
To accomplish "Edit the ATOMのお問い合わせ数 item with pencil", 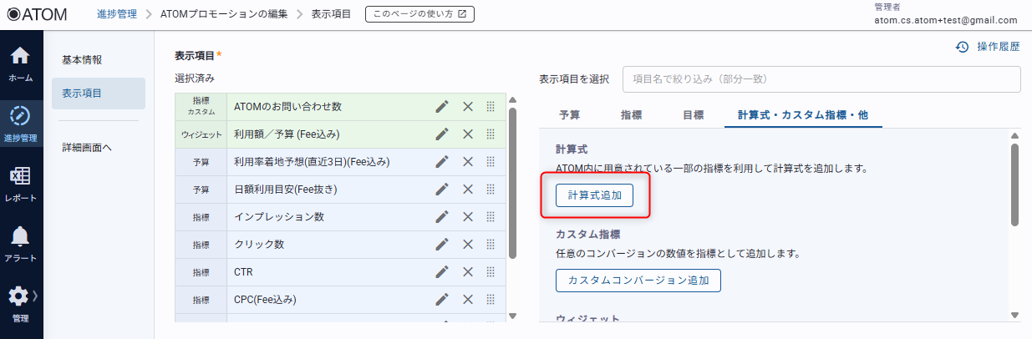I will [x=442, y=106].
